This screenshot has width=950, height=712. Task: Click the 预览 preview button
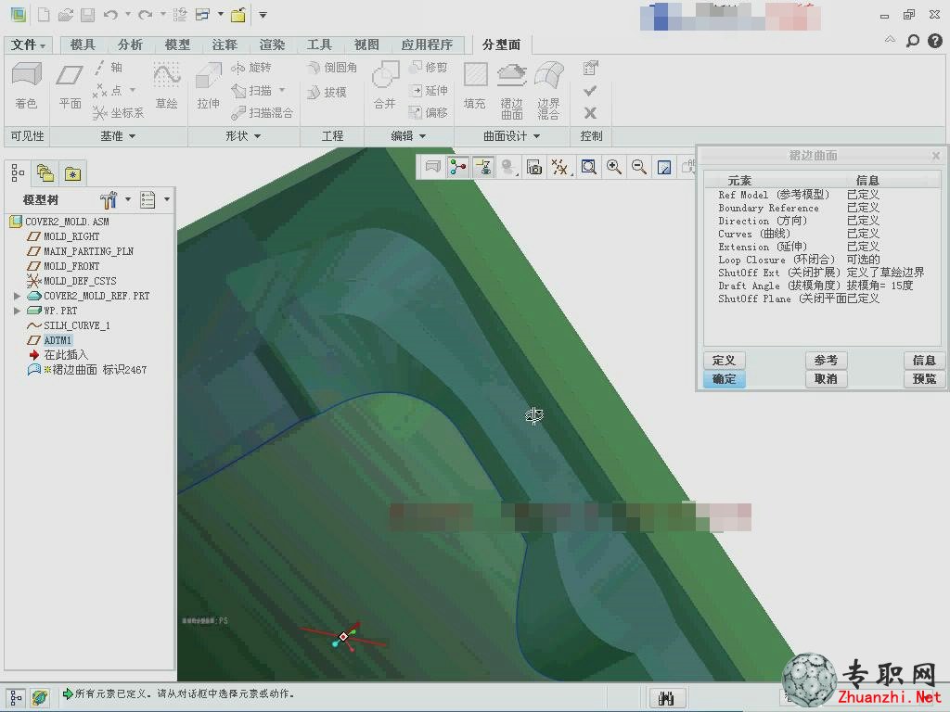924,379
